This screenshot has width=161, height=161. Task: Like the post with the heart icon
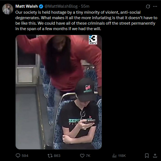(82, 156)
